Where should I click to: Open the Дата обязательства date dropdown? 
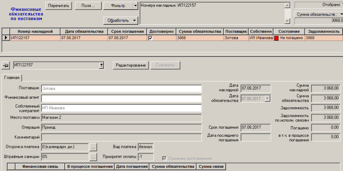(267, 98)
